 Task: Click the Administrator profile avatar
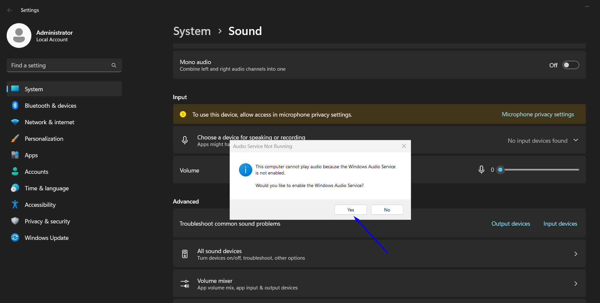tap(19, 35)
